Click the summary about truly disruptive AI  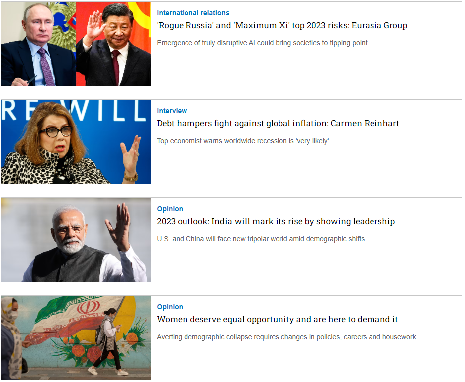262,43
